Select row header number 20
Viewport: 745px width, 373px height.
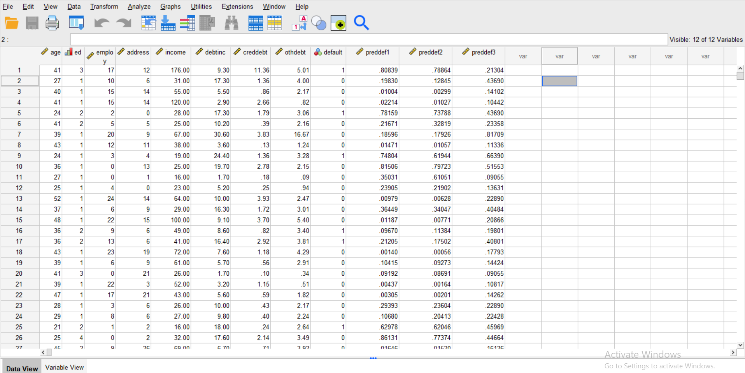tap(19, 273)
